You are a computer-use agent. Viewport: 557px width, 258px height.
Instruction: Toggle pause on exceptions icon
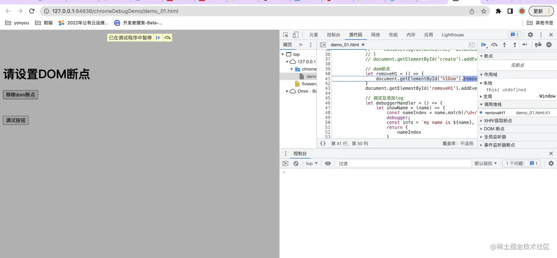pyautogui.click(x=549, y=45)
